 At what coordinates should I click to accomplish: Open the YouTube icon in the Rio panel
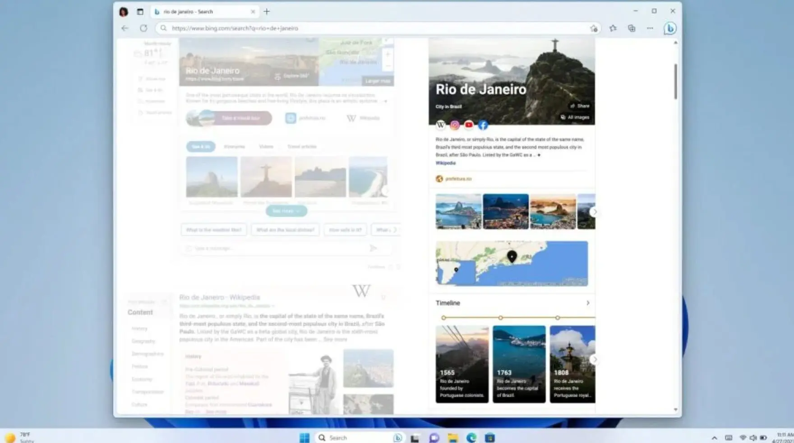click(x=469, y=125)
